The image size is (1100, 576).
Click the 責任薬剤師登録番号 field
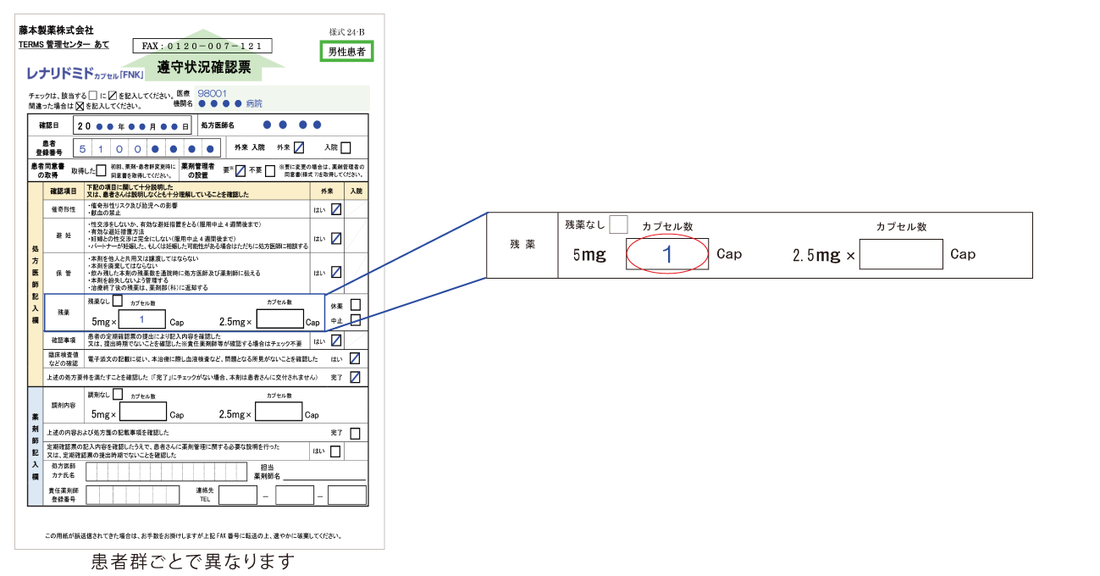click(x=132, y=495)
